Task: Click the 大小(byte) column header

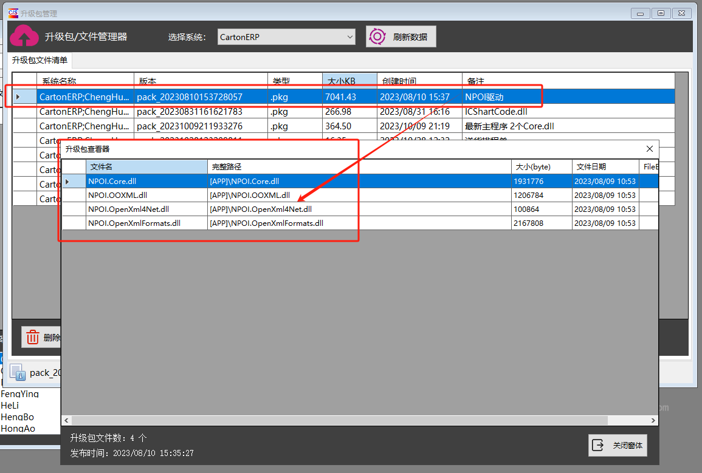Action: [x=542, y=167]
